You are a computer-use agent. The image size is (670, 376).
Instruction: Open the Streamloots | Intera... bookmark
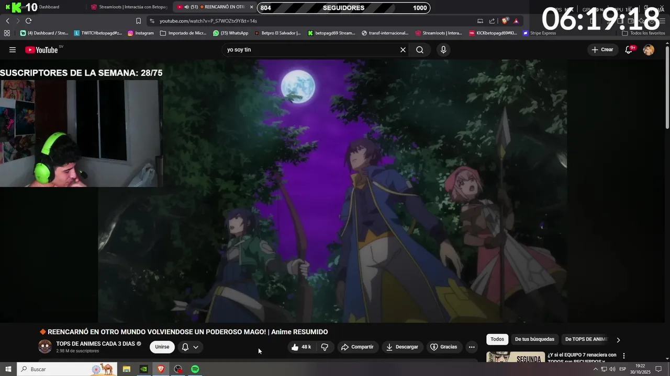tap(439, 33)
